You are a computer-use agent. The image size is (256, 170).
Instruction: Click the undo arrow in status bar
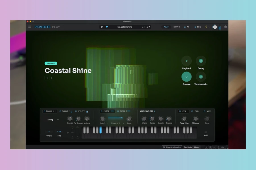coord(207,147)
